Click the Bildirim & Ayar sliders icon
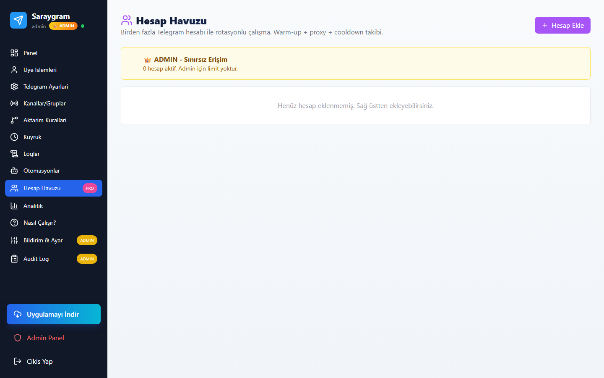This screenshot has width=604, height=378. (14, 240)
